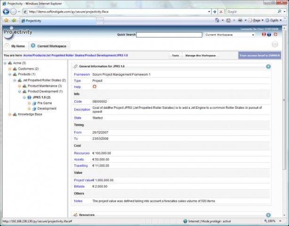Select Product Maintenance (3) in the tree
This screenshot has height=226, width=289.
(45, 86)
